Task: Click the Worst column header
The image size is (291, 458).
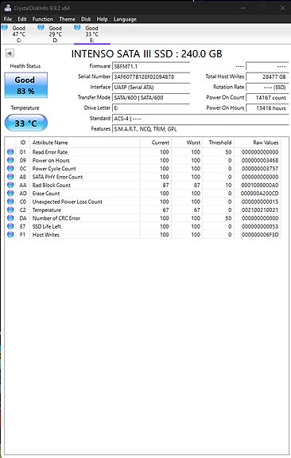Action: tap(187, 143)
